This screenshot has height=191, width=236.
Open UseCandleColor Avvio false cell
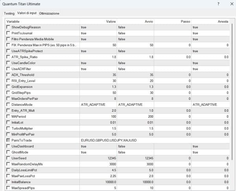coord(135,63)
